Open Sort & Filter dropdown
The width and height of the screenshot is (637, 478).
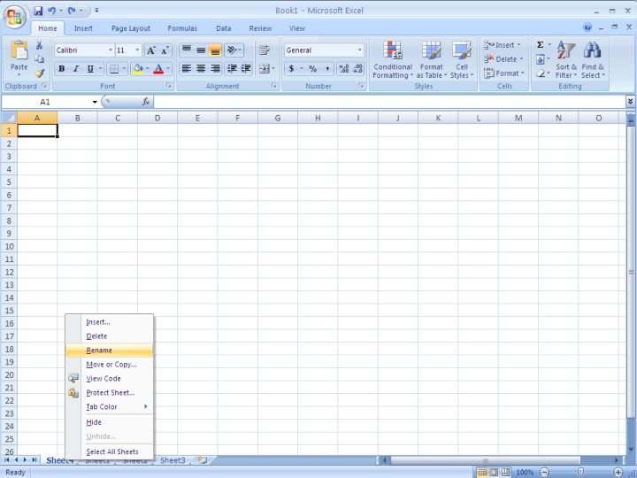tap(566, 59)
